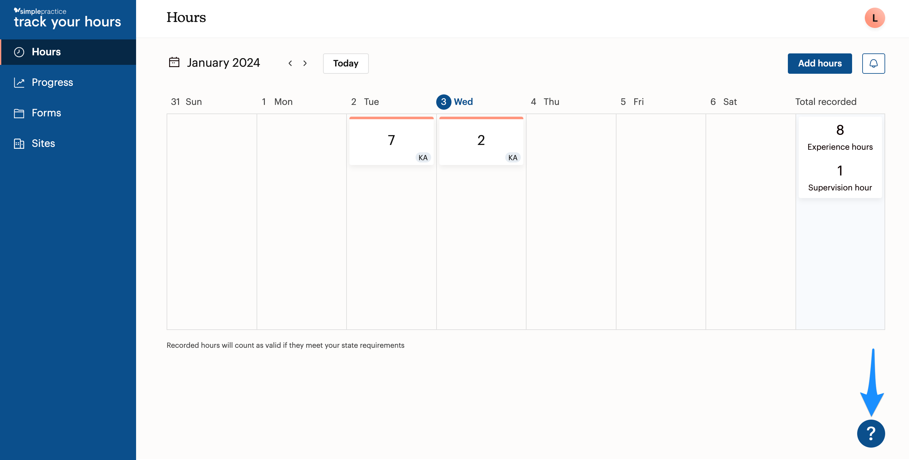This screenshot has width=909, height=460.
Task: Open the help question mark button
Action: [x=871, y=433]
